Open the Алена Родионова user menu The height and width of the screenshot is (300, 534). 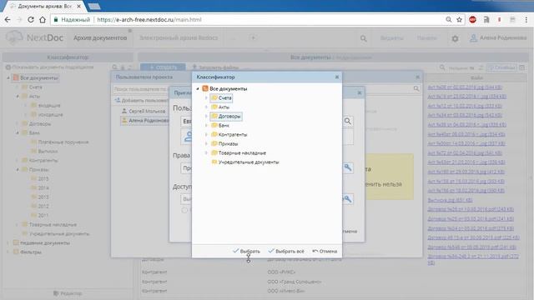pos(498,38)
